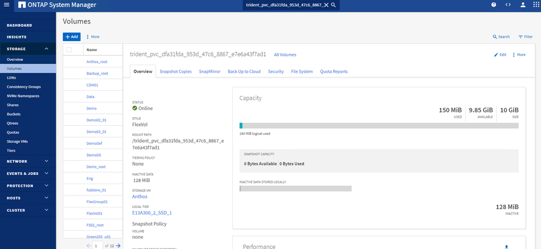
Task: Open the More dropdown beside Add
Action: (x=93, y=37)
